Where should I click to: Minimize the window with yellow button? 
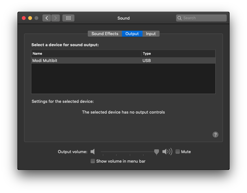(30, 18)
